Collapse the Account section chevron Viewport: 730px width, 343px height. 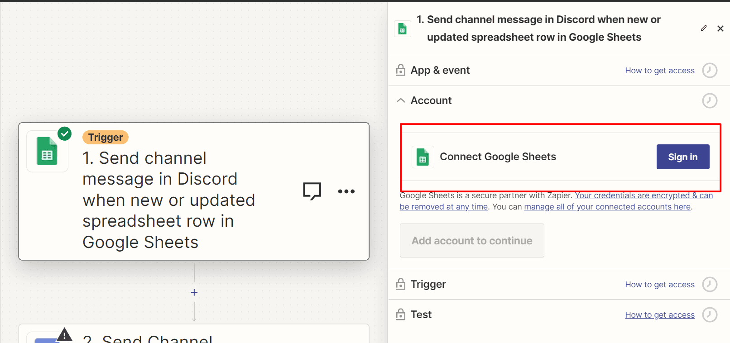coord(401,100)
